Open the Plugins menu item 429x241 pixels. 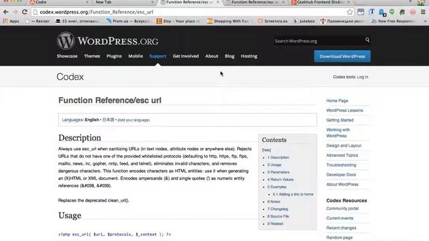pos(114,56)
